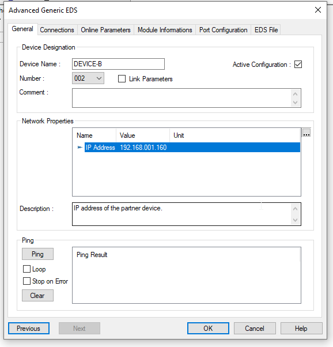Image resolution: width=333 pixels, height=347 pixels.
Task: Enable the Stop on Error checkbox
Action: (27, 281)
